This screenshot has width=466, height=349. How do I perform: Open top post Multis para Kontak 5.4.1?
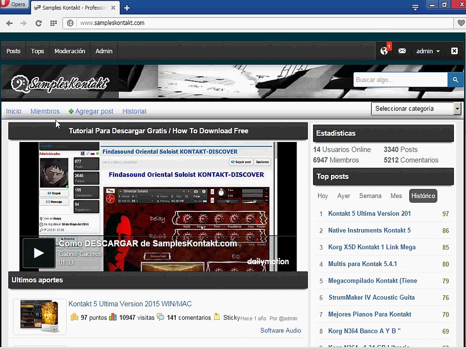[363, 264]
